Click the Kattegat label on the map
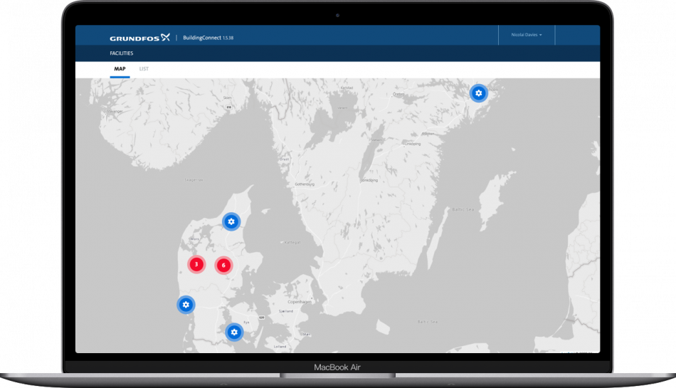Image resolution: width=676 pixels, height=388 pixels. tap(292, 242)
